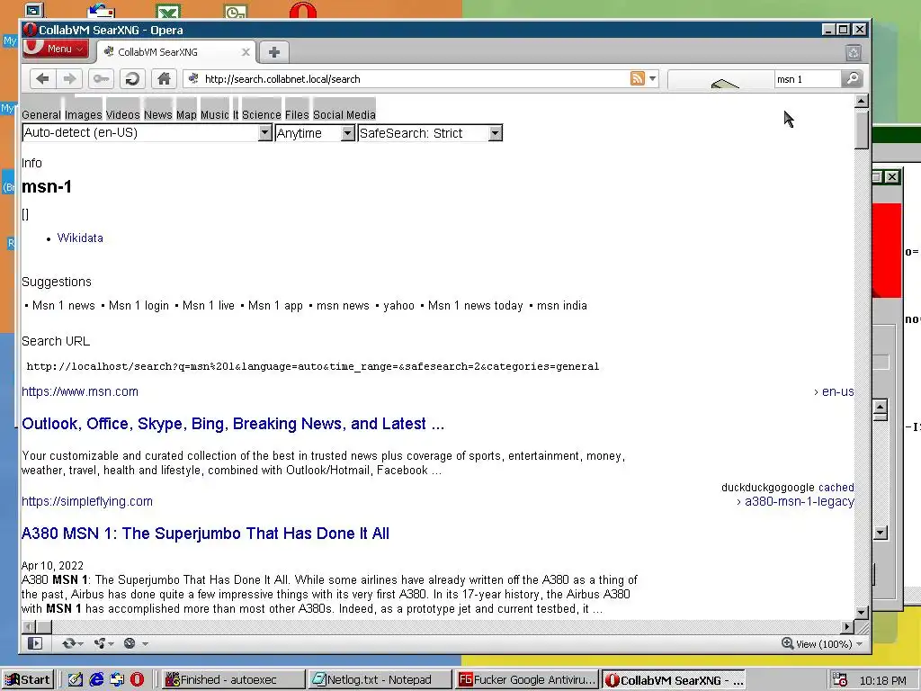Select the General category
The width and height of the screenshot is (921, 691).
pyautogui.click(x=41, y=114)
